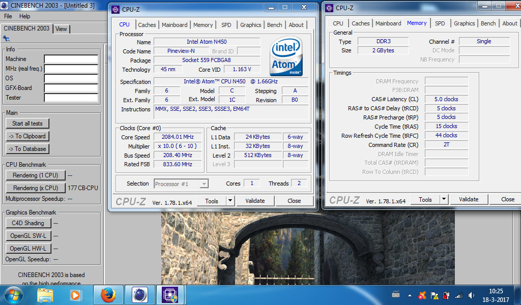Screen dimensions: 521x305
Task: Open Mainboard tab in left CPU-Z window
Action: (175, 25)
